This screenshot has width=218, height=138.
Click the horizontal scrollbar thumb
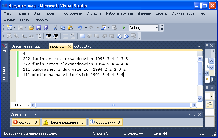click(113, 105)
